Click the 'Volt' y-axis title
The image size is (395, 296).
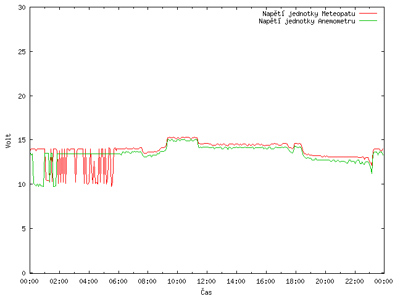pyautogui.click(x=8, y=141)
